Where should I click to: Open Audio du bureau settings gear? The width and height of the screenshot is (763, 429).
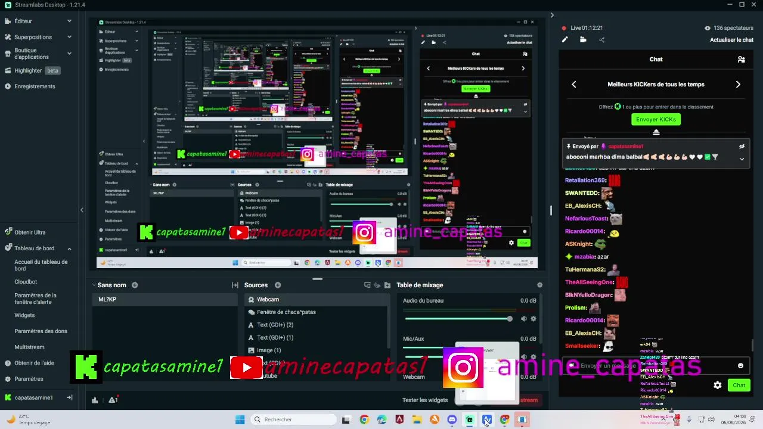[x=534, y=319]
